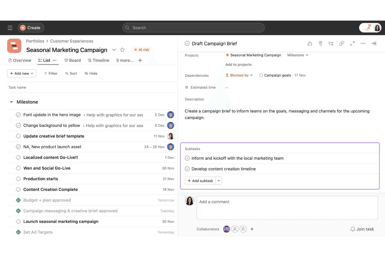Open the Hide fields option
Viewport: 385px width, 257px height.
pyautogui.click(x=91, y=73)
